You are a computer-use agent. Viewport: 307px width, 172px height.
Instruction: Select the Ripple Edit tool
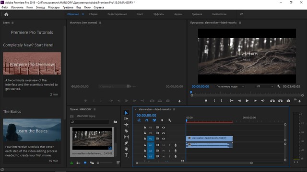(x=126, y=125)
